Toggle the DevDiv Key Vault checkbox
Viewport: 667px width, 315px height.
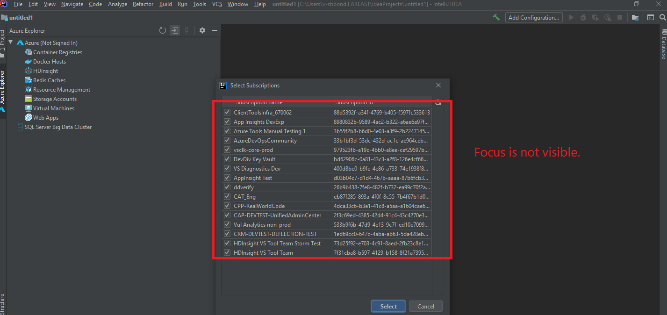click(227, 159)
